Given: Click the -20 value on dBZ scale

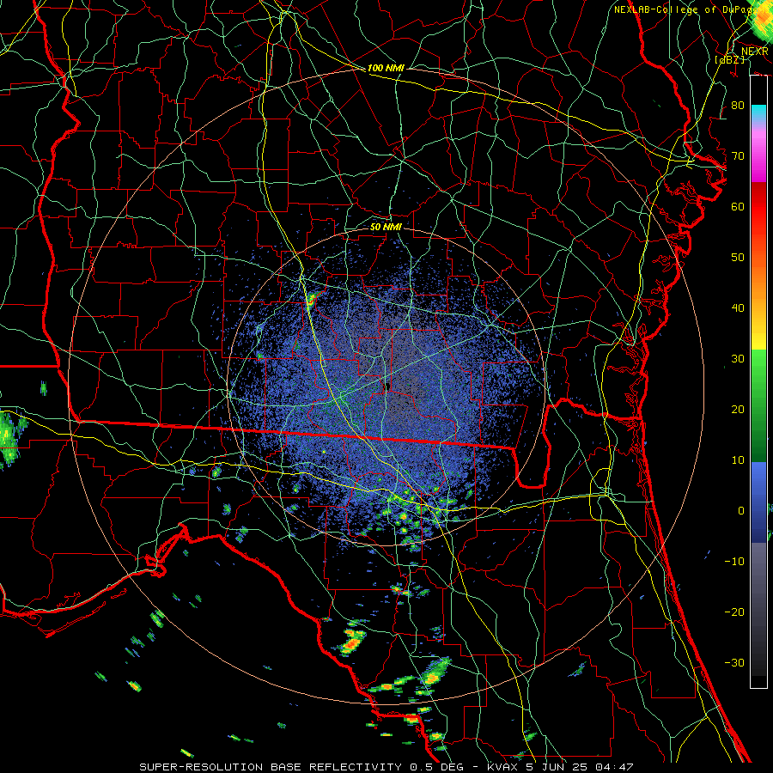Looking at the screenshot, I should 734,612.
